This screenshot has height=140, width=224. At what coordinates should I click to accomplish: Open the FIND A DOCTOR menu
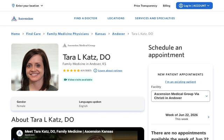point(85,18)
